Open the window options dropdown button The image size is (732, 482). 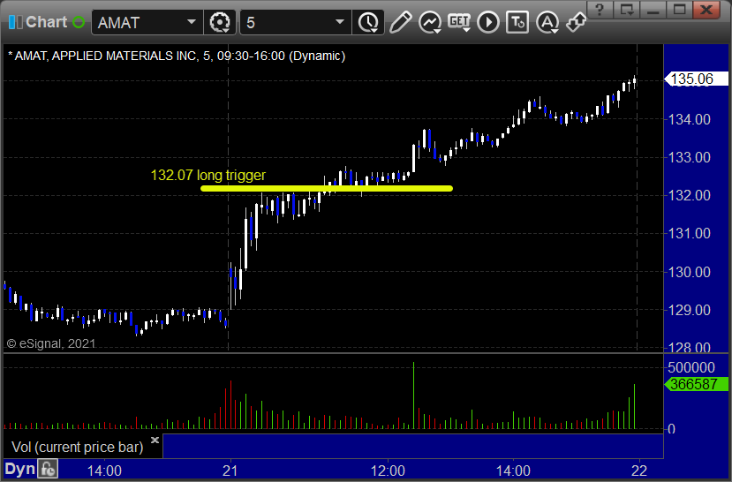pyautogui.click(x=626, y=10)
